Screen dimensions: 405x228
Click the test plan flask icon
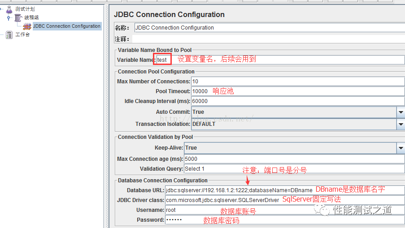9,9
